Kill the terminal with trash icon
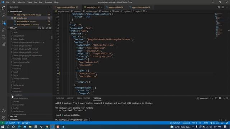The width and height of the screenshot is (230, 129). (220, 98)
